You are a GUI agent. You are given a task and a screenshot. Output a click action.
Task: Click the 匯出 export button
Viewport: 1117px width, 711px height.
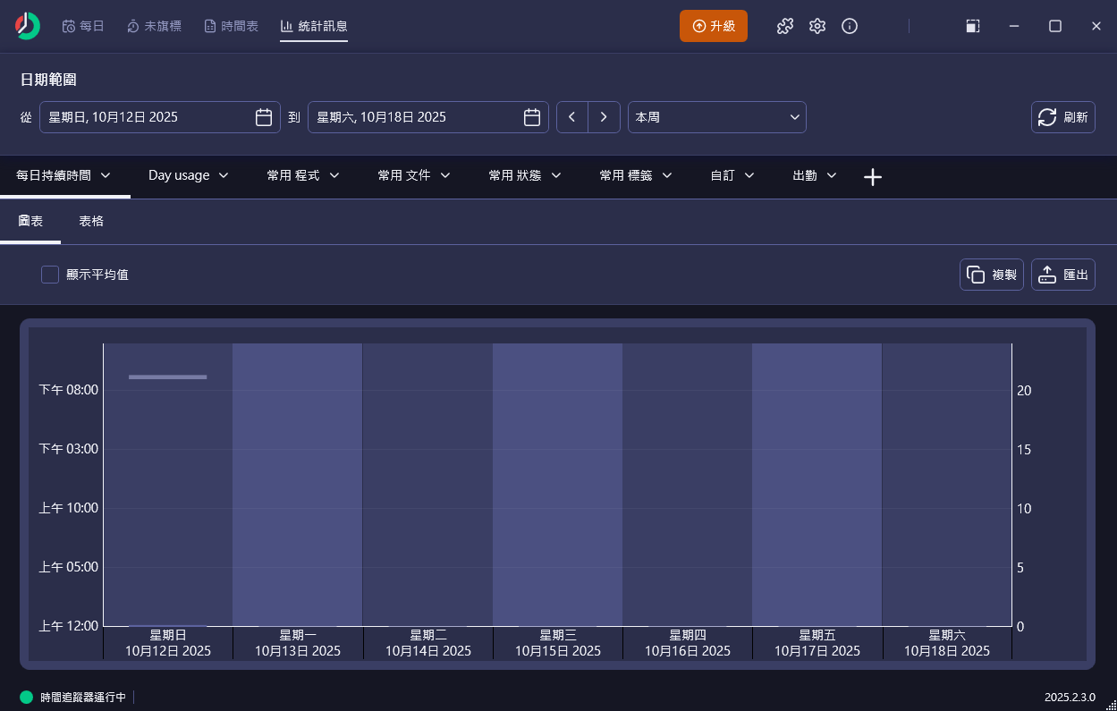click(1062, 275)
